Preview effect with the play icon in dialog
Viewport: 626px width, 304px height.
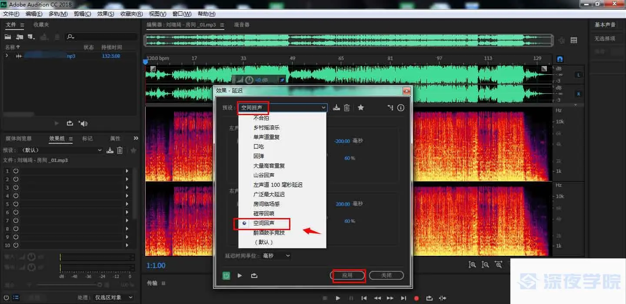point(240,275)
